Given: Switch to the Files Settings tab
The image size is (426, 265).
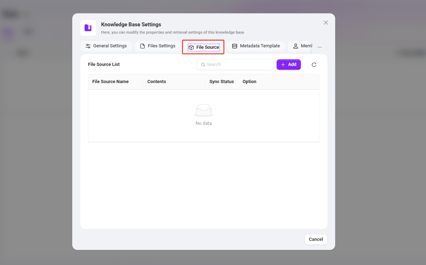Looking at the screenshot, I should pos(157,46).
